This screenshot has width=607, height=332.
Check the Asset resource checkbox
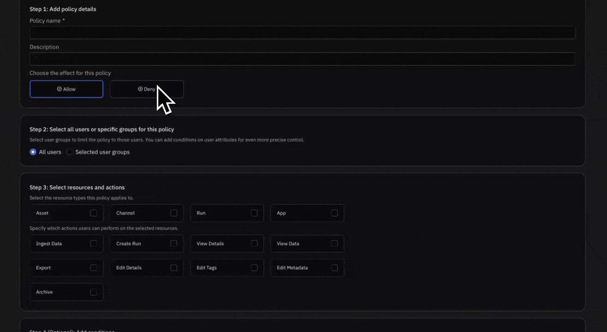tap(94, 213)
